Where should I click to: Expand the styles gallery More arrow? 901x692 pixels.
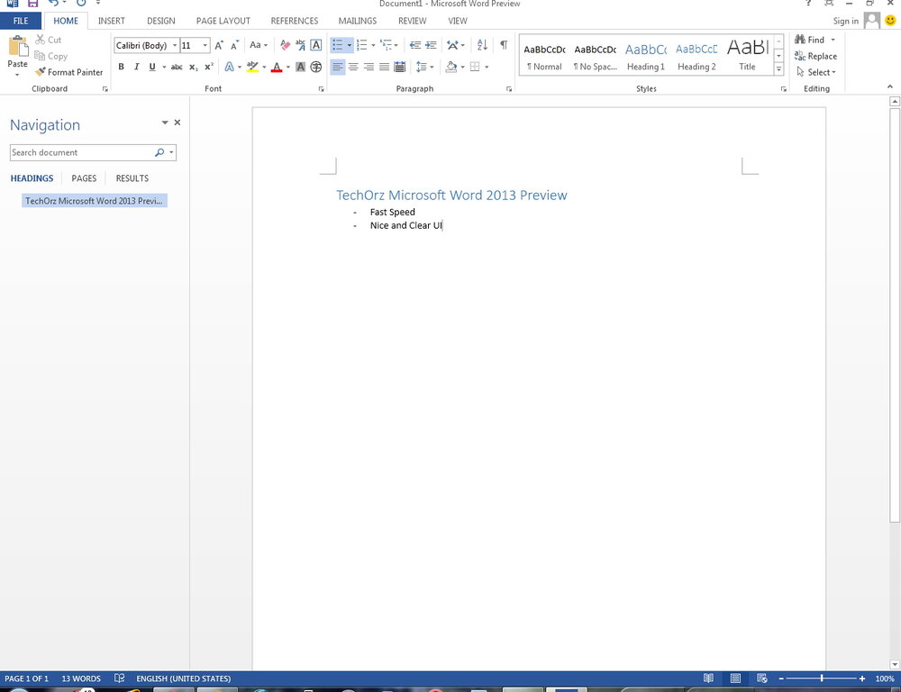pos(778,69)
